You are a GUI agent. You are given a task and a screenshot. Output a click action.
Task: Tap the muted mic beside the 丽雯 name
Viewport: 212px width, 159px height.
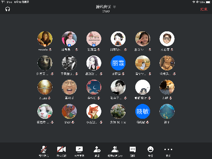tap(123, 74)
